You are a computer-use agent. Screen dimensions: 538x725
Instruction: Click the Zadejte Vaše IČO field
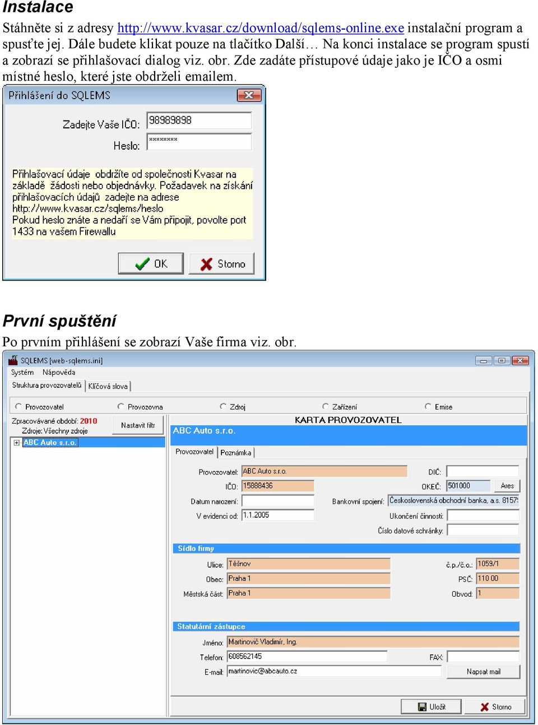(199, 120)
